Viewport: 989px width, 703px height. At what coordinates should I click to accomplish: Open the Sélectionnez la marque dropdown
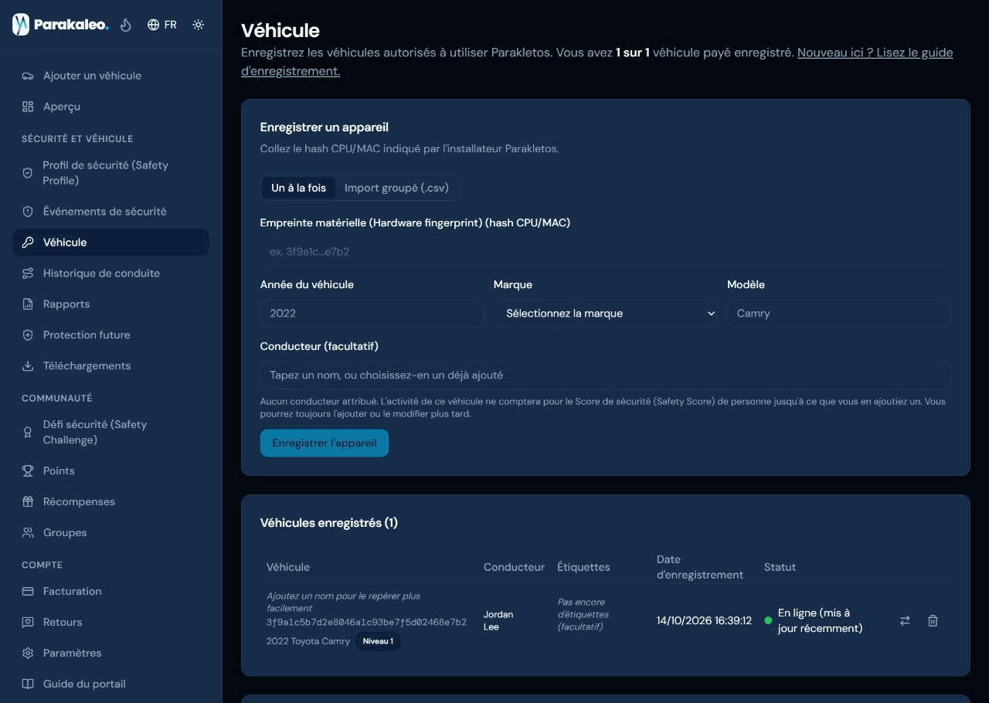tap(606, 314)
